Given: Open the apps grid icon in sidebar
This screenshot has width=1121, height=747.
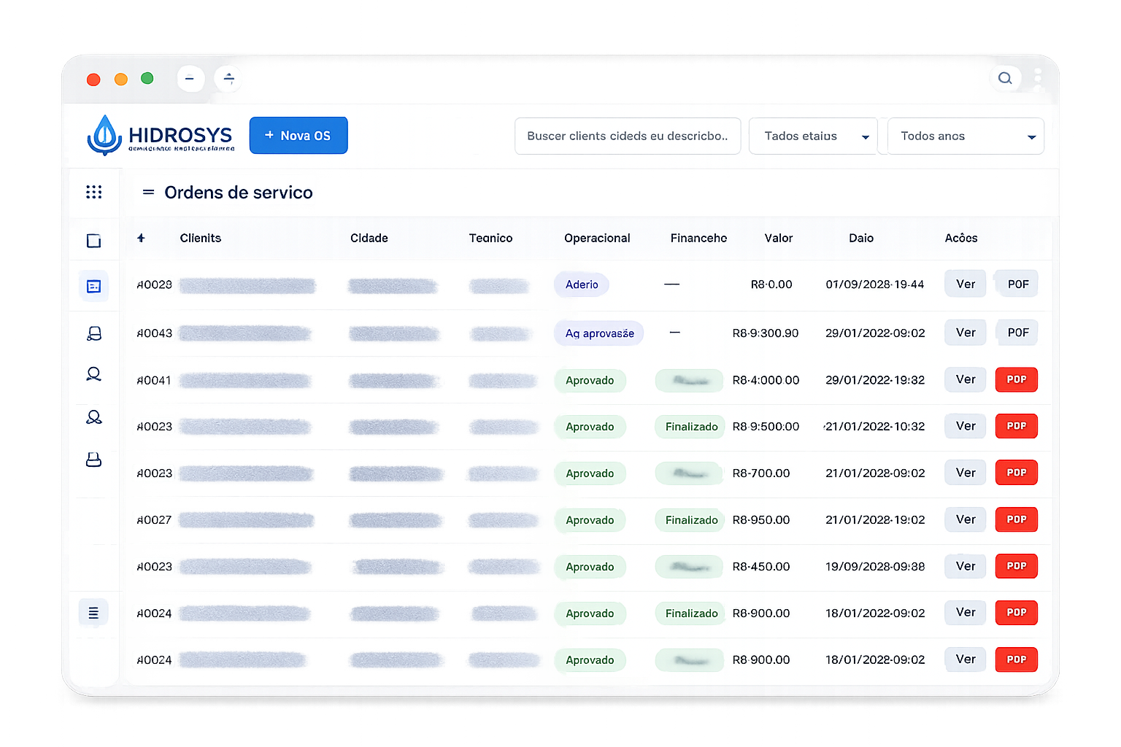Looking at the screenshot, I should (93, 192).
